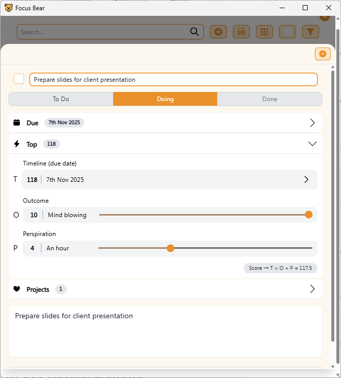Click the partially hidden orange close button above toolbar
This screenshot has width=341, height=378.
point(325,18)
